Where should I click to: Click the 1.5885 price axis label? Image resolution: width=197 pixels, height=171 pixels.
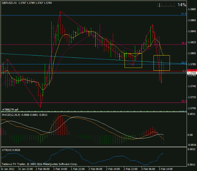click(192, 9)
